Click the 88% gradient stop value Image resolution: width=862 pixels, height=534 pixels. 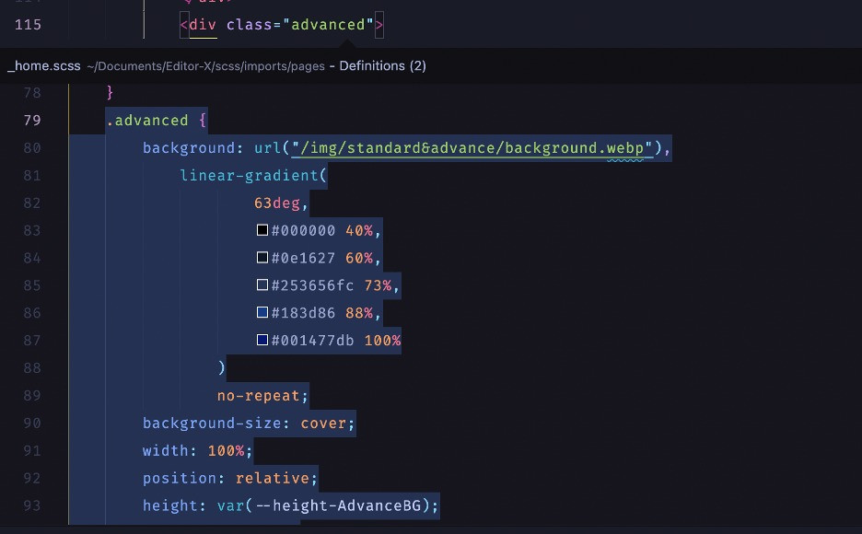tap(359, 313)
